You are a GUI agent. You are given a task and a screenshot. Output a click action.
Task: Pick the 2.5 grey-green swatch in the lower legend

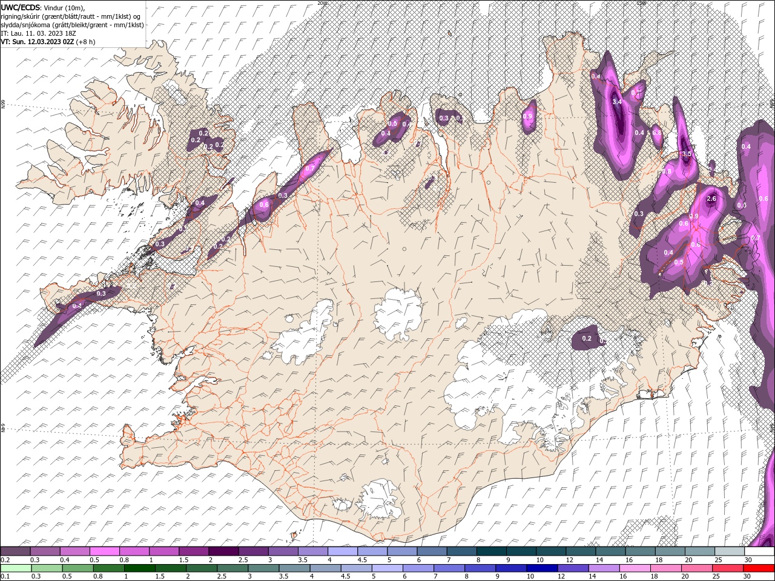click(x=232, y=568)
